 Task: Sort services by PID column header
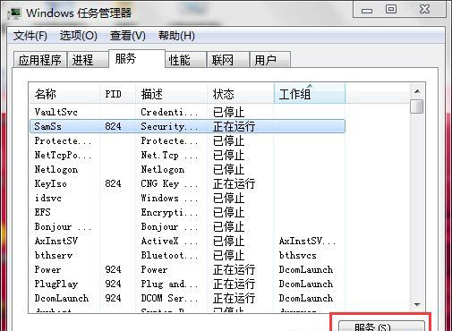pyautogui.click(x=117, y=94)
